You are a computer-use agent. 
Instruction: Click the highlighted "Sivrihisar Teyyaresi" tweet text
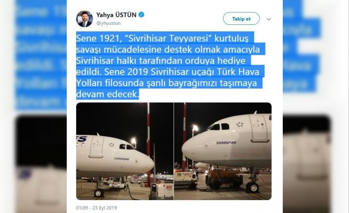(168, 39)
